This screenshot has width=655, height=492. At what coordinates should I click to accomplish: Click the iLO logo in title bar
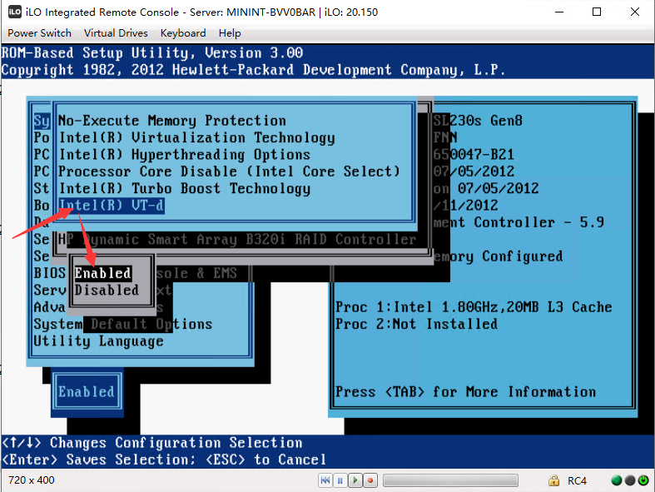click(x=15, y=12)
